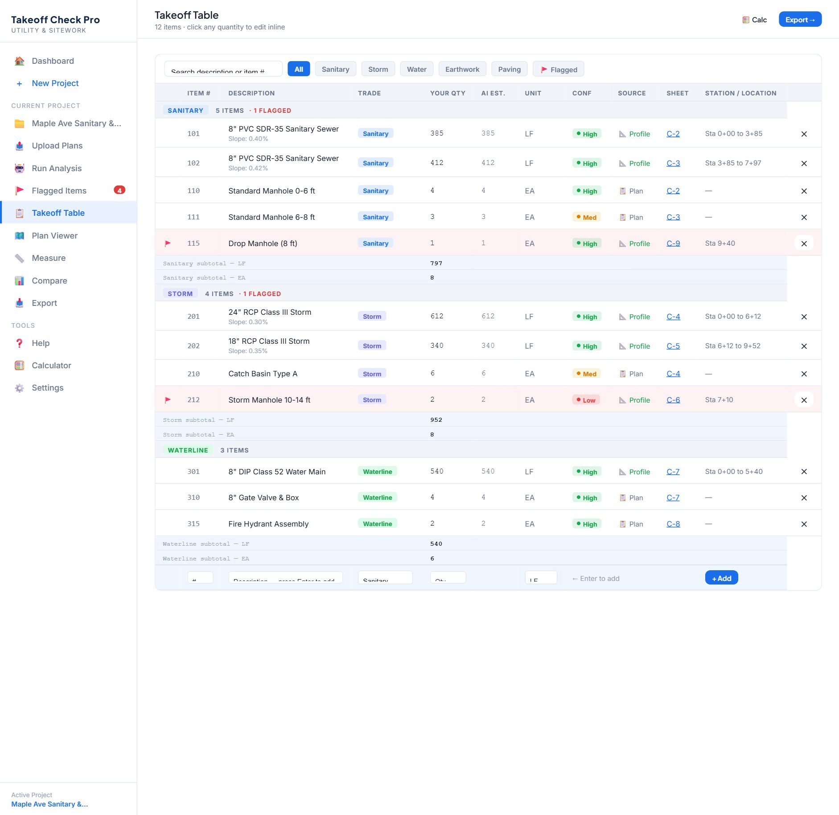Viewport: 839px width, 815px height.
Task: Focus the search description field
Action: (x=223, y=69)
